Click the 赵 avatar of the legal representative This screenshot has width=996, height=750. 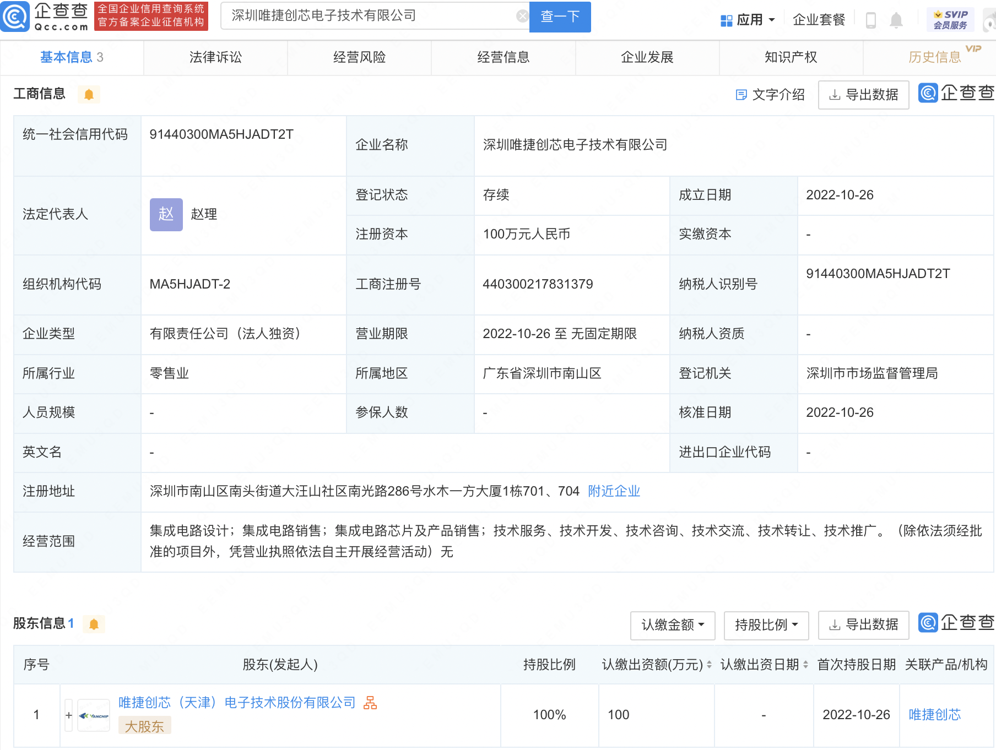(x=166, y=214)
